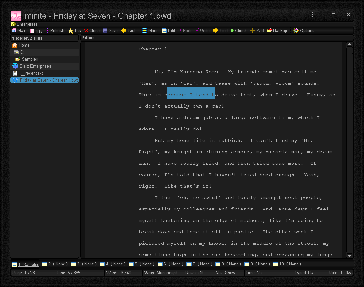Select Home in the navigation list
The height and width of the screenshot is (287, 364).
pyautogui.click(x=45, y=45)
